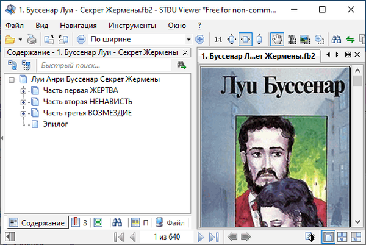Open the Инструменты menu
This screenshot has height=245, width=366.
(132, 25)
